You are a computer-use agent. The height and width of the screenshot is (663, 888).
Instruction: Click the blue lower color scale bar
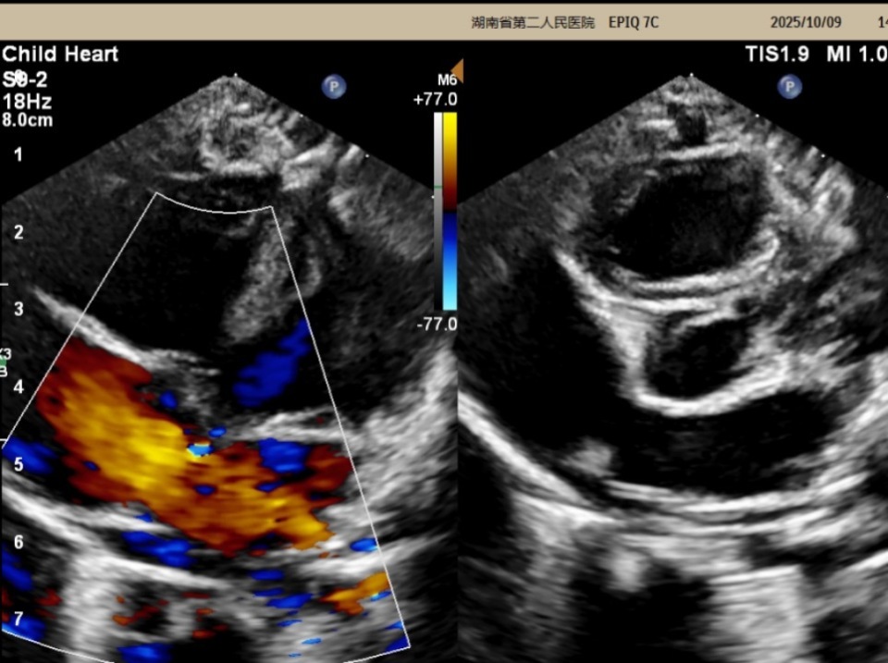[450, 261]
